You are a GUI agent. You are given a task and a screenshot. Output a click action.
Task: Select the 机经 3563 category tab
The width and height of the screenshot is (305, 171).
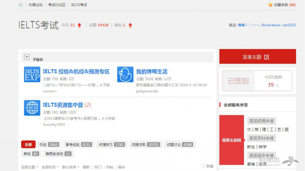[49, 145]
